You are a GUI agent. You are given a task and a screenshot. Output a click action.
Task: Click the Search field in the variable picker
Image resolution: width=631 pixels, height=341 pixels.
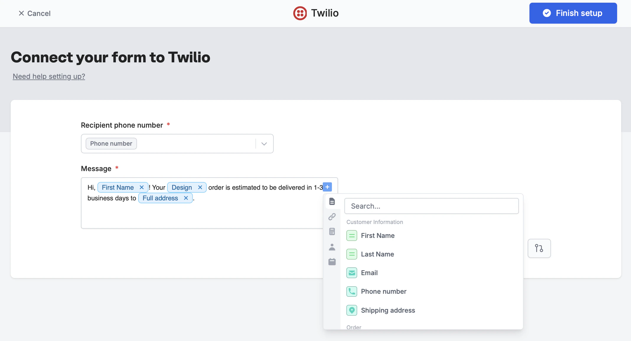pyautogui.click(x=431, y=206)
